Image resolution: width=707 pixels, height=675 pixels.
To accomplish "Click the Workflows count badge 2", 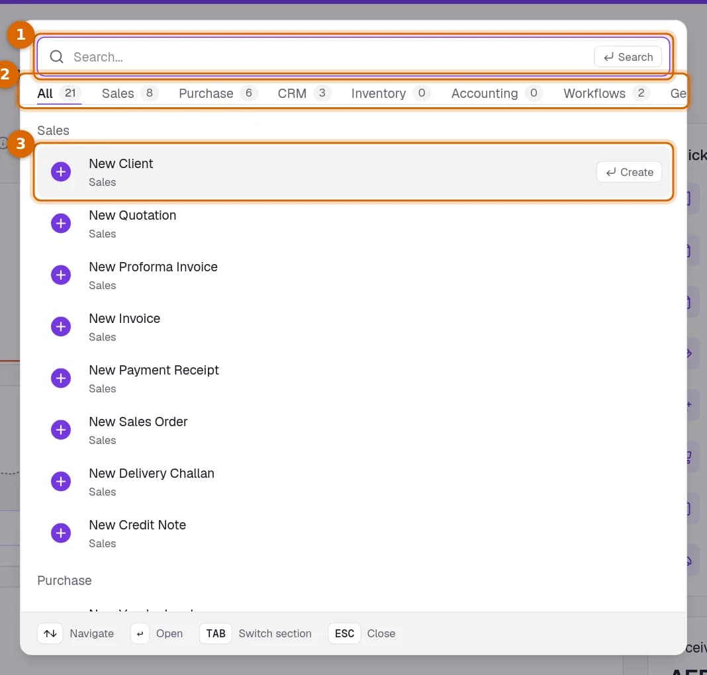I will (641, 93).
